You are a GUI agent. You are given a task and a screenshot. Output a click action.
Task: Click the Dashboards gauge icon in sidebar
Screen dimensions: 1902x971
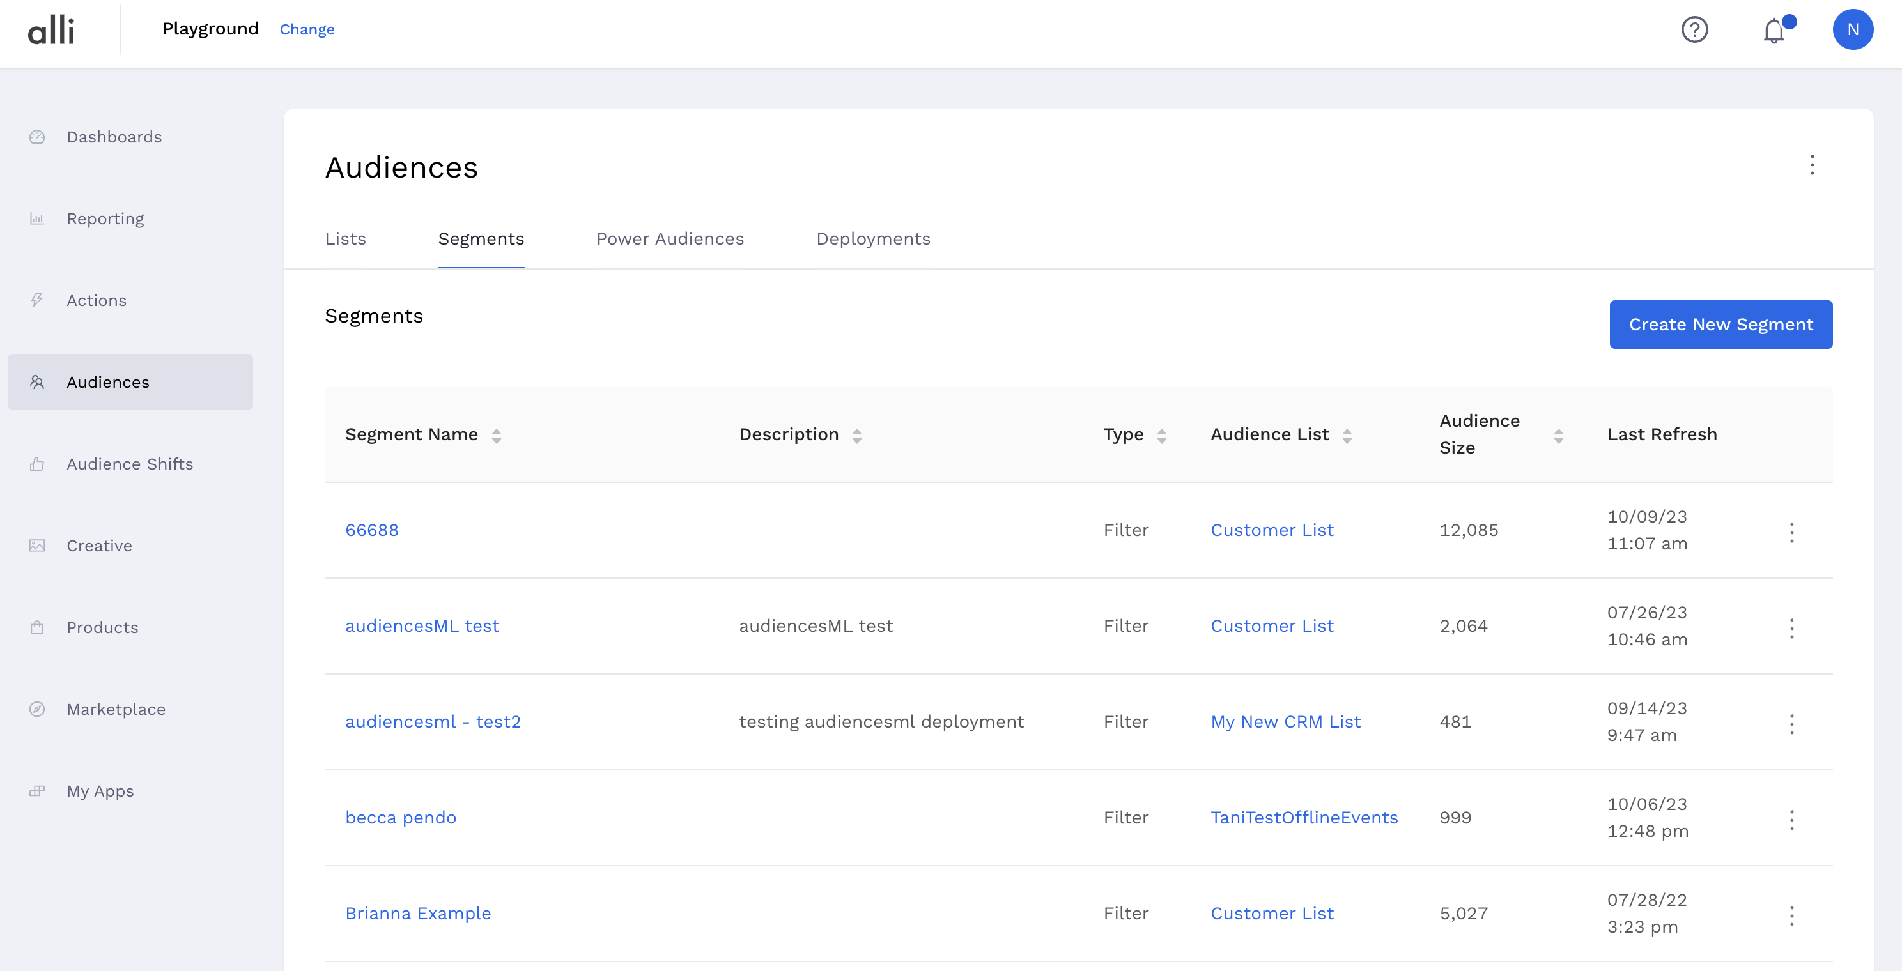coord(37,137)
